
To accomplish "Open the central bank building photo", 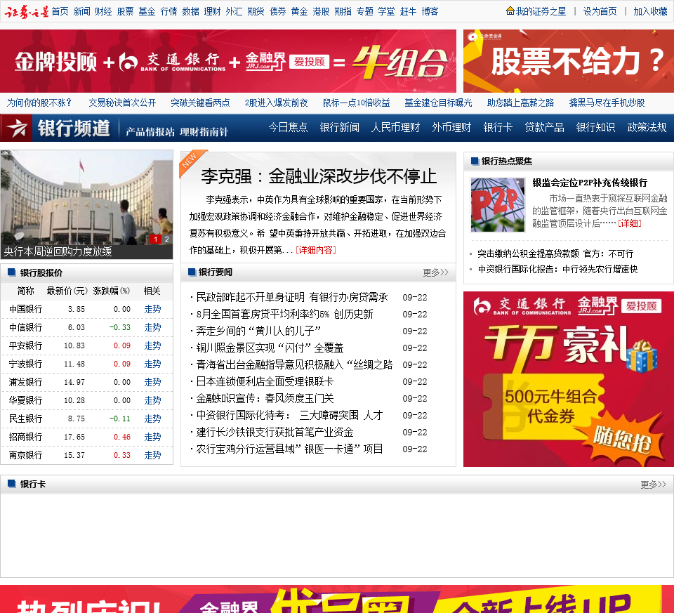I will [x=86, y=197].
